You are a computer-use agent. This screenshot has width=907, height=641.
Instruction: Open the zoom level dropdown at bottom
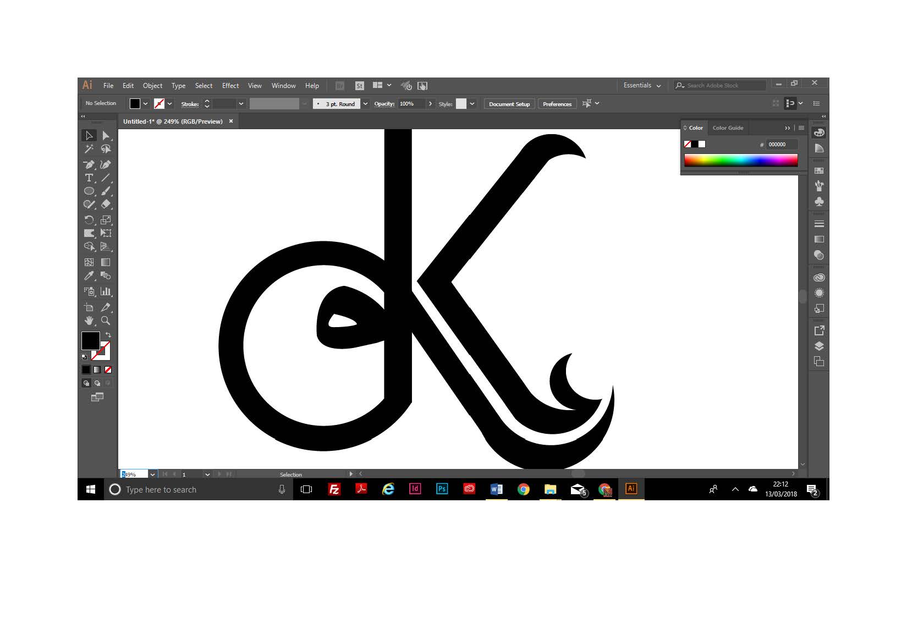coord(153,474)
